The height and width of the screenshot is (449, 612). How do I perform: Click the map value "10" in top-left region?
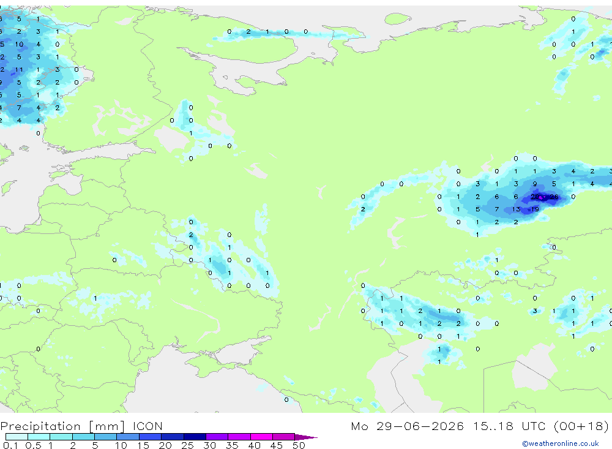(x=19, y=44)
